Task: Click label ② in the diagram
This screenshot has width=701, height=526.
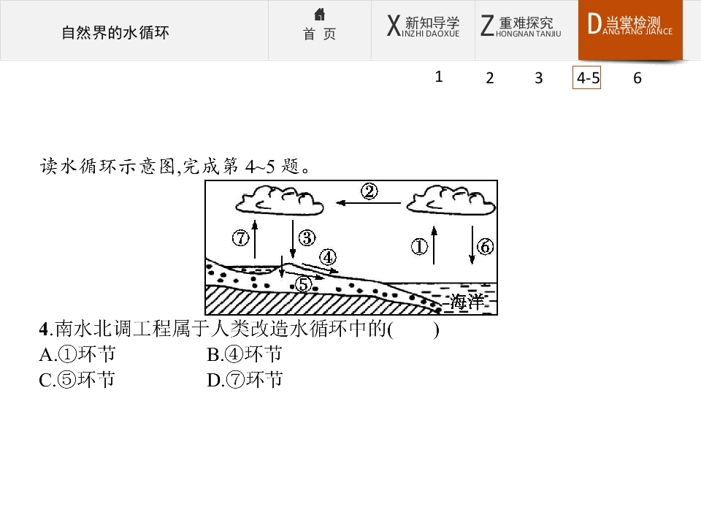Action: [369, 191]
